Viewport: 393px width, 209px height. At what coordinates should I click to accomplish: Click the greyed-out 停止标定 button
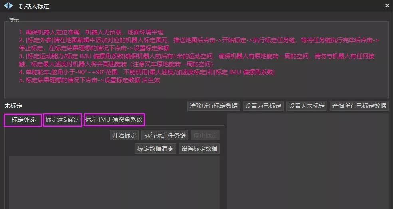[x=205, y=135]
